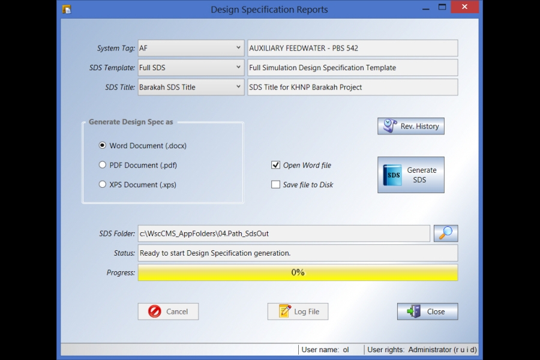This screenshot has height=360, width=540.
Task: Close the window with the red X
Action: coord(464,7)
